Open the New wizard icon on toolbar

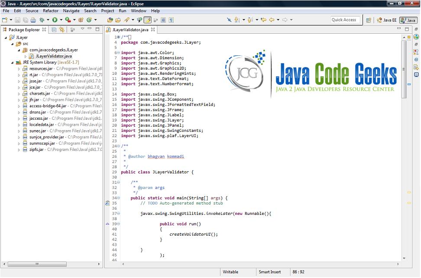(5, 20)
